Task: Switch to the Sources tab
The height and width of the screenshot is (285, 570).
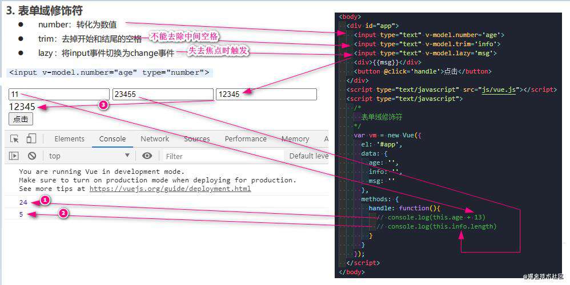Action: tap(196, 139)
